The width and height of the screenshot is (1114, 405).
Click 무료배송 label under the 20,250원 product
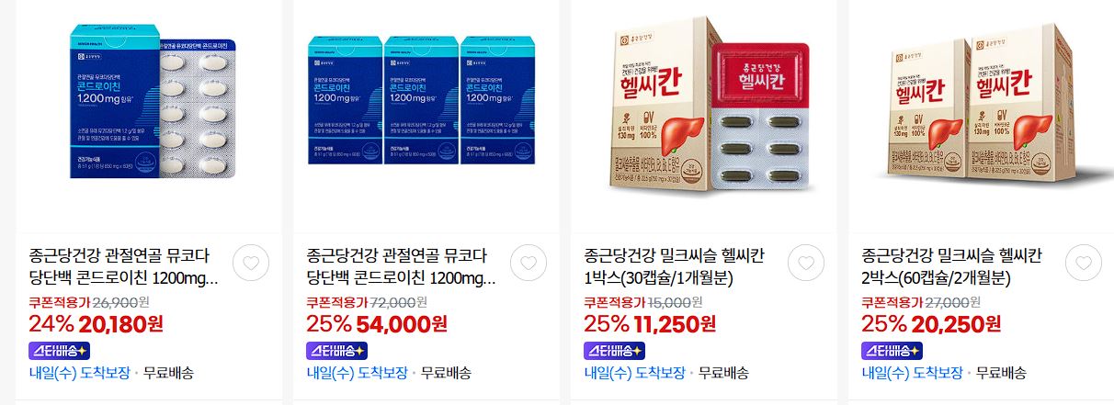click(x=1001, y=373)
